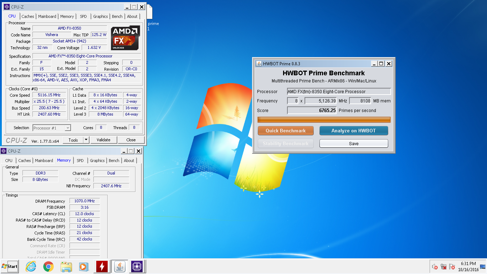Click the network disconnected tray icon

444,267
